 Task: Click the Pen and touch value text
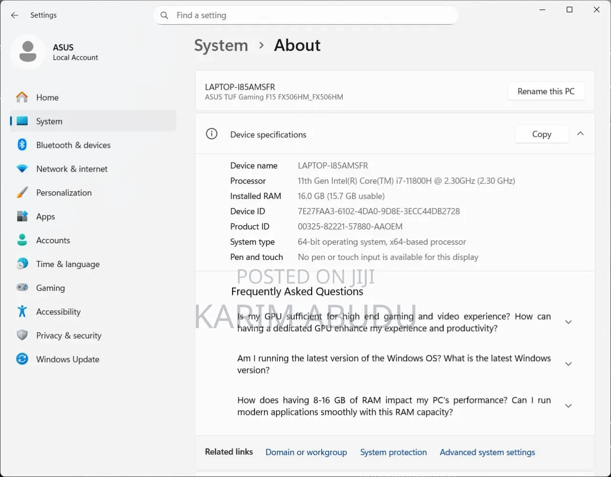388,257
